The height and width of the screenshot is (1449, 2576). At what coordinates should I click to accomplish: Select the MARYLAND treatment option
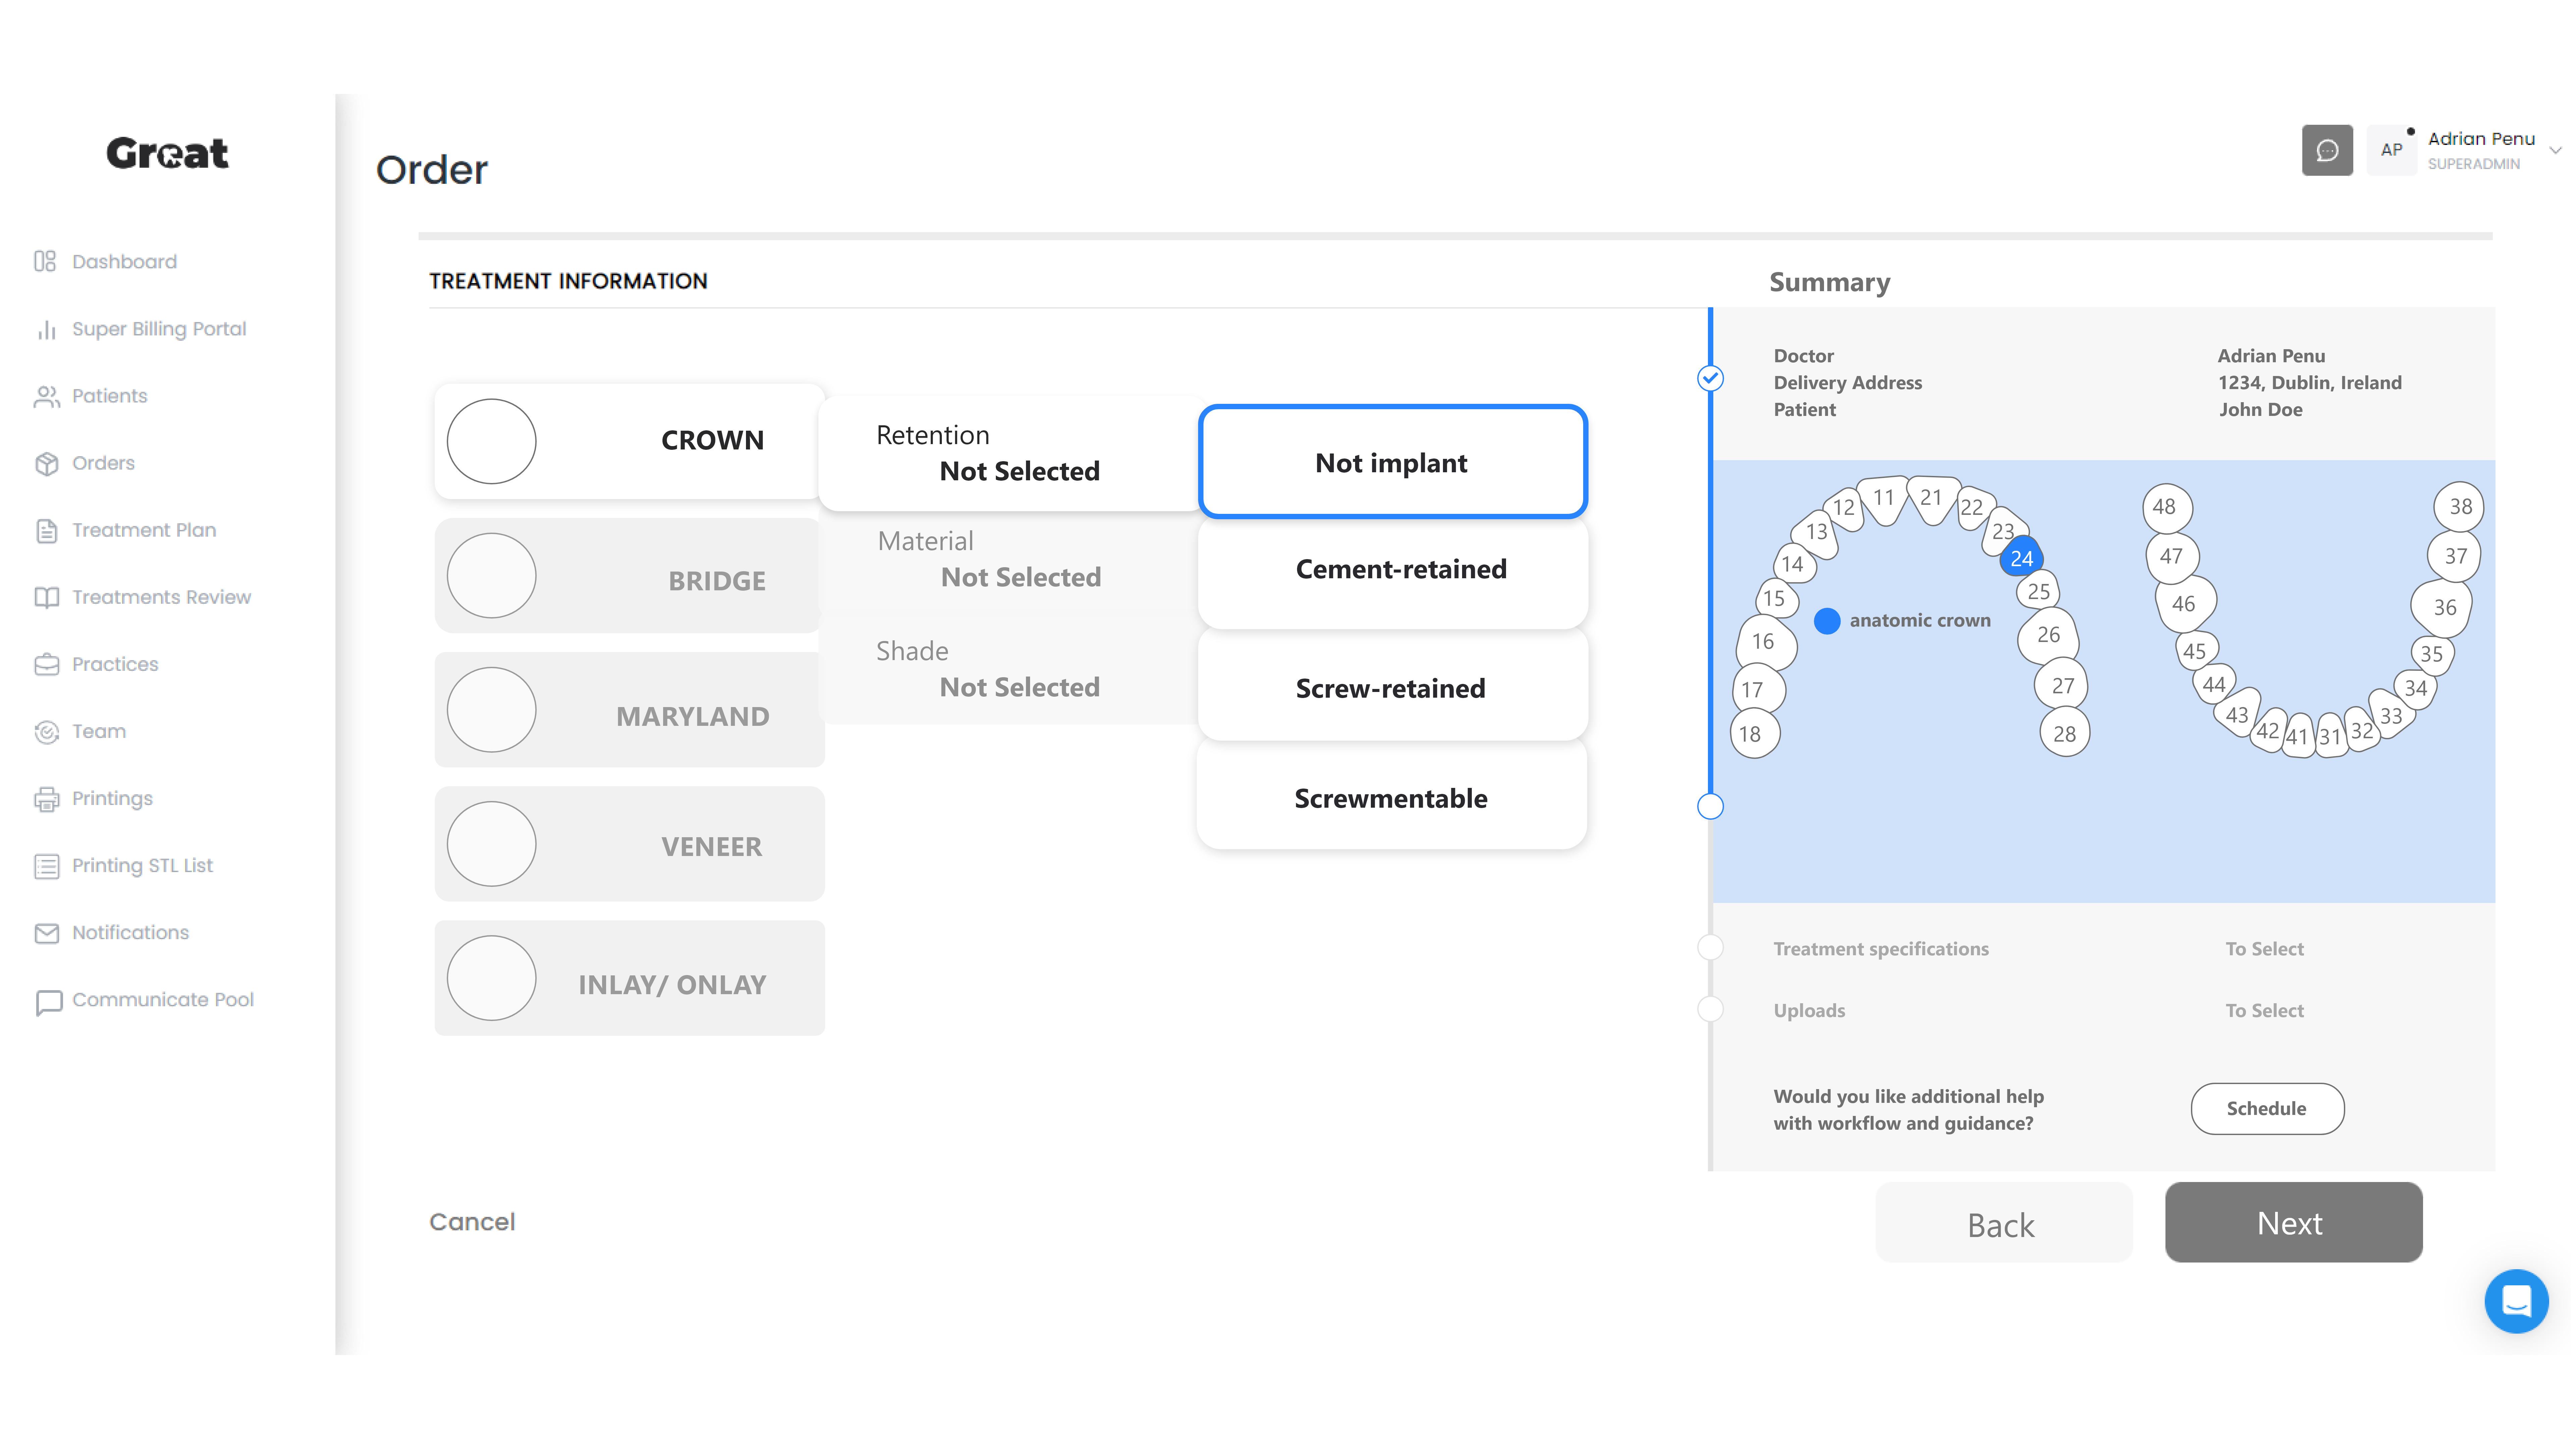coord(629,710)
